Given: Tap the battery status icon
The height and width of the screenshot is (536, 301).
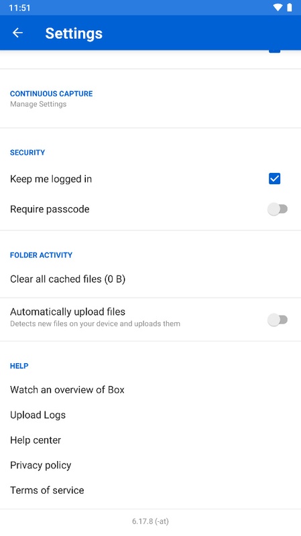Looking at the screenshot, I should tap(290, 7).
